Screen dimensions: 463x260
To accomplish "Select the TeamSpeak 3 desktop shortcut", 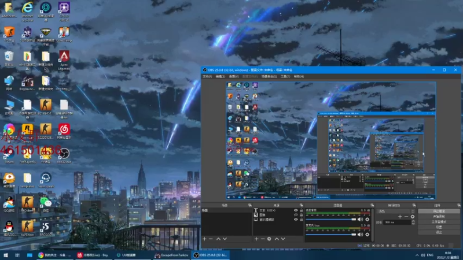I will click(46, 180).
